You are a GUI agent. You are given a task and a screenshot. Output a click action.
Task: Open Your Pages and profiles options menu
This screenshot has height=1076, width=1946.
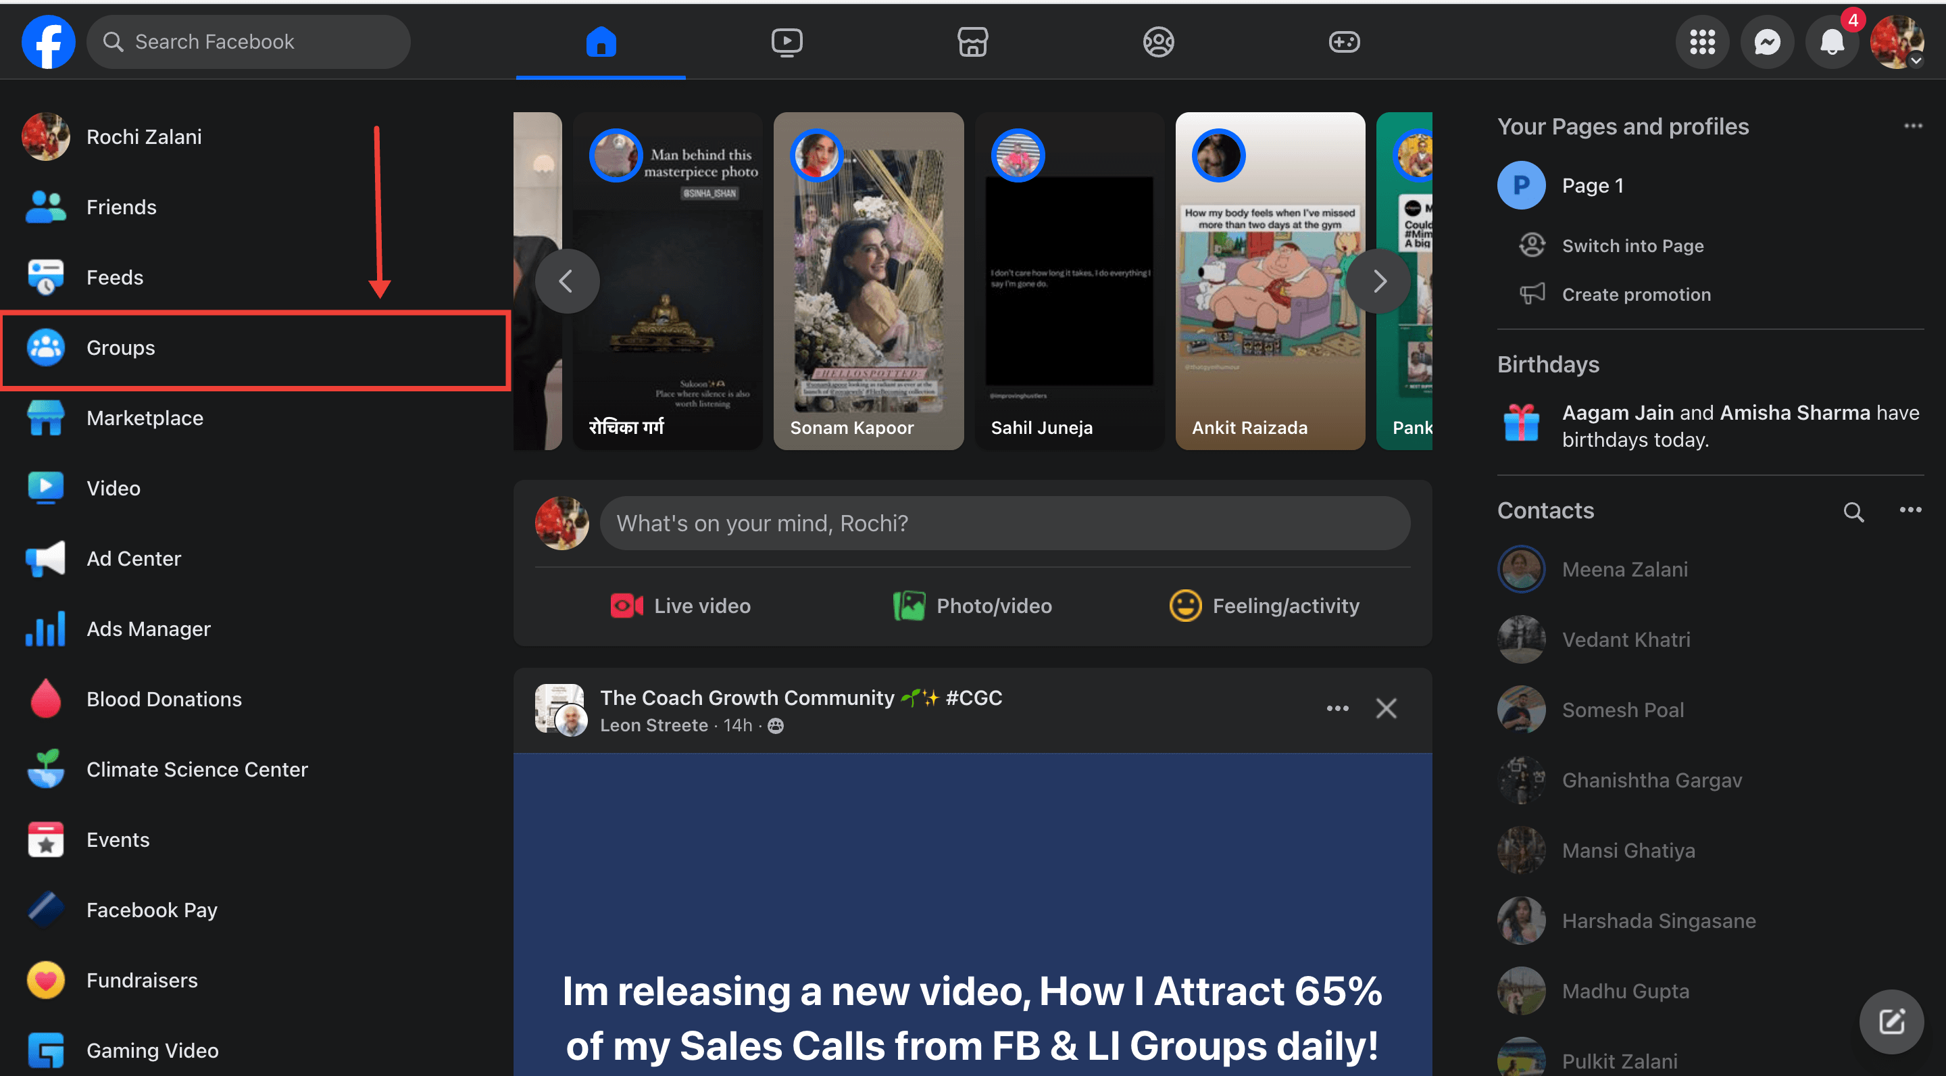[1913, 126]
